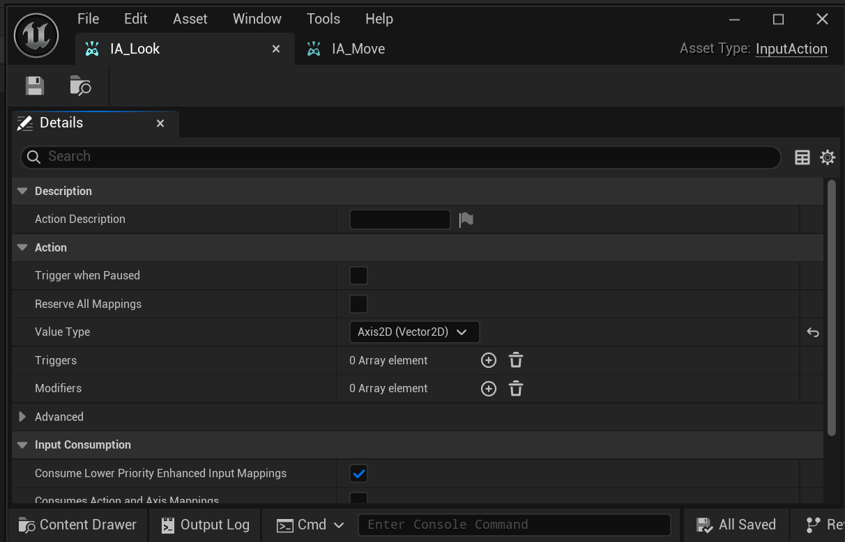
Task: Remove all Triggers array elements
Action: point(516,360)
